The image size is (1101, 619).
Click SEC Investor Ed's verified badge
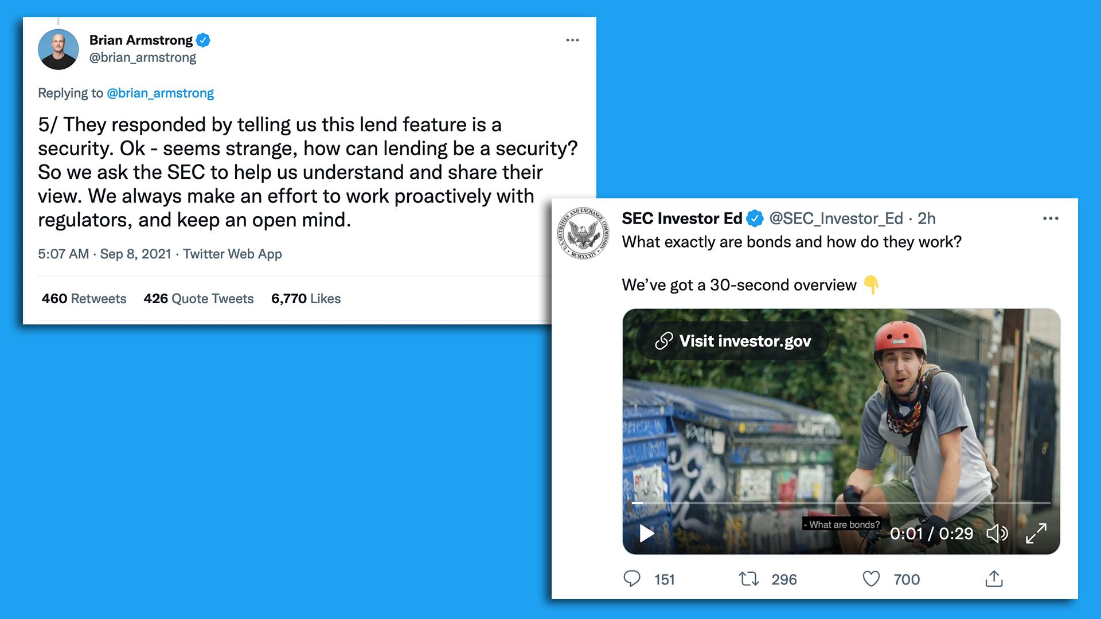click(756, 218)
